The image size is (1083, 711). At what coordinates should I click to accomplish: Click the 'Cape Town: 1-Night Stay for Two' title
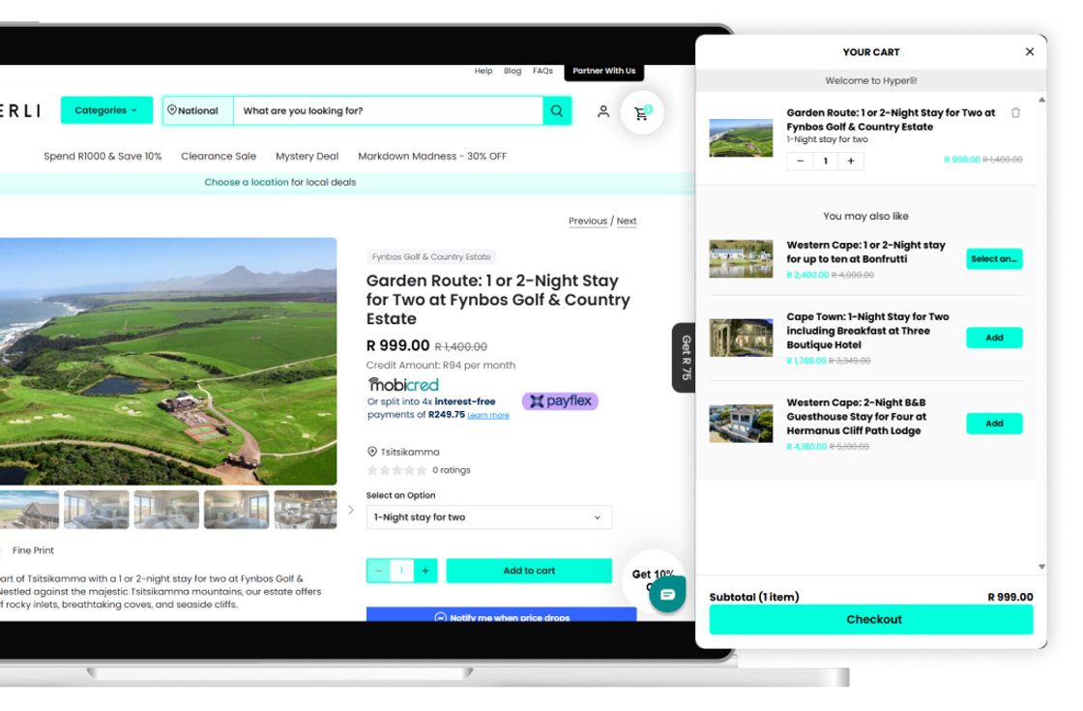tap(868, 331)
